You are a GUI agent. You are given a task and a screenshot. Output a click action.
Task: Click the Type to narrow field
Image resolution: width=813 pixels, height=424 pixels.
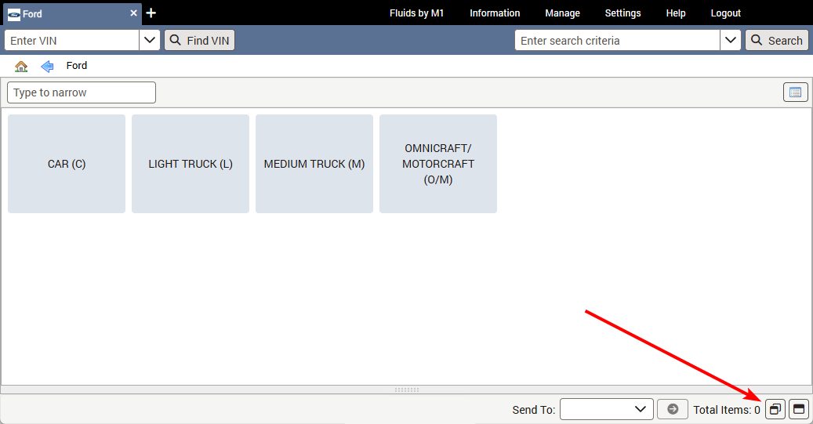pyautogui.click(x=82, y=92)
